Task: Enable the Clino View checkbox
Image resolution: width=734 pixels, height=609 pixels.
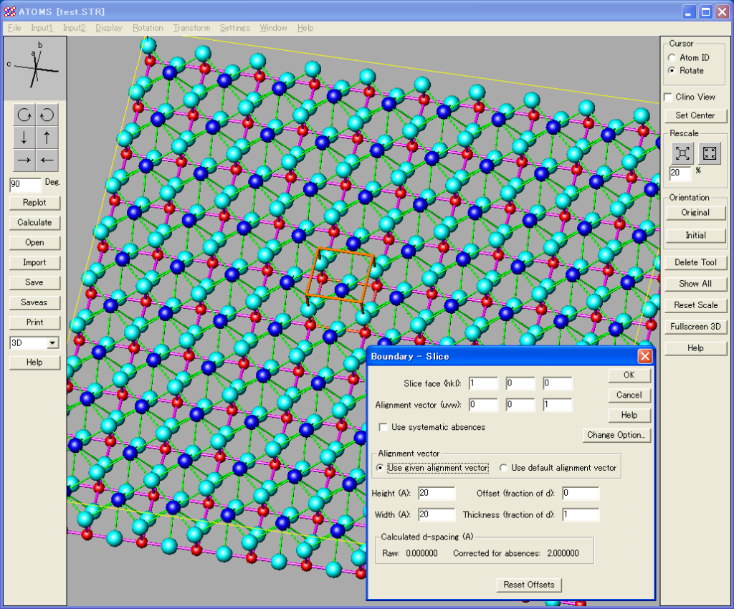Action: coord(669,97)
